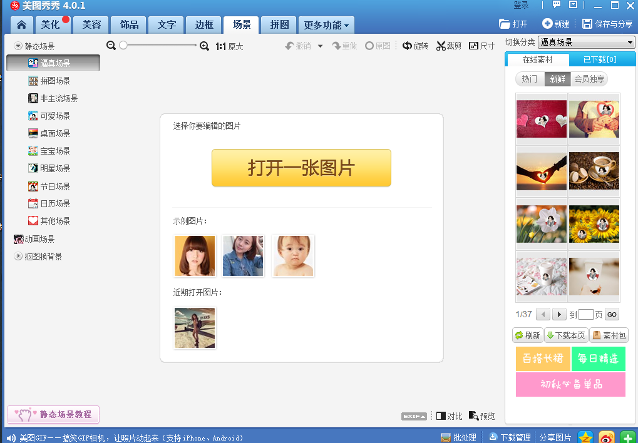Click the page number input field
The width and height of the screenshot is (638, 443).
pyautogui.click(x=585, y=315)
